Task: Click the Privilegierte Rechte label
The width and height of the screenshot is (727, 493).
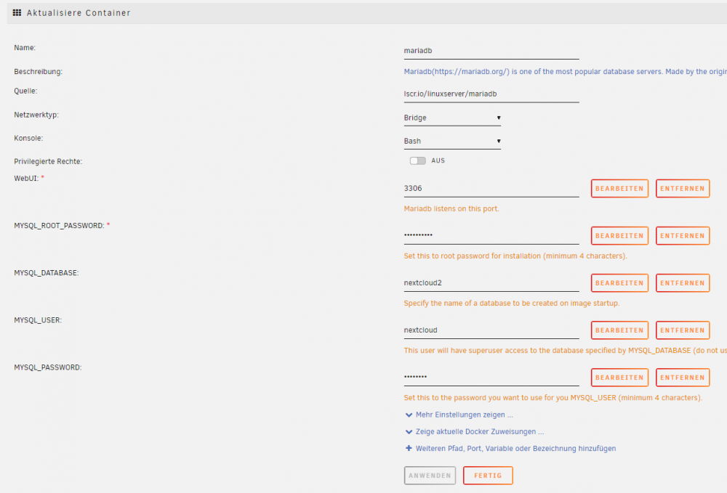Action: 48,162
